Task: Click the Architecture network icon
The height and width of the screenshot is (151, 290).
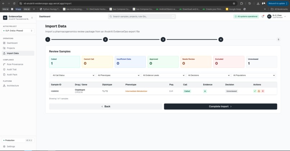Action: point(4,86)
